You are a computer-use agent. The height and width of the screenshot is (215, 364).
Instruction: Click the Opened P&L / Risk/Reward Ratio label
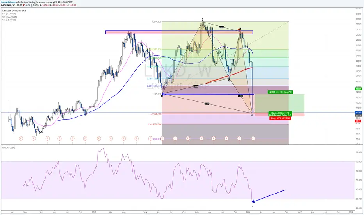(x=280, y=114)
